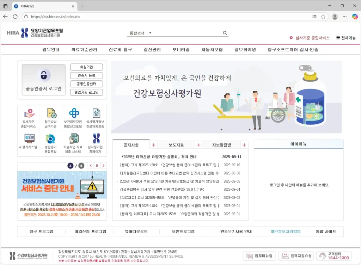Open the 정보화지원 menu
Screen dimensions: 361x265
245,50
